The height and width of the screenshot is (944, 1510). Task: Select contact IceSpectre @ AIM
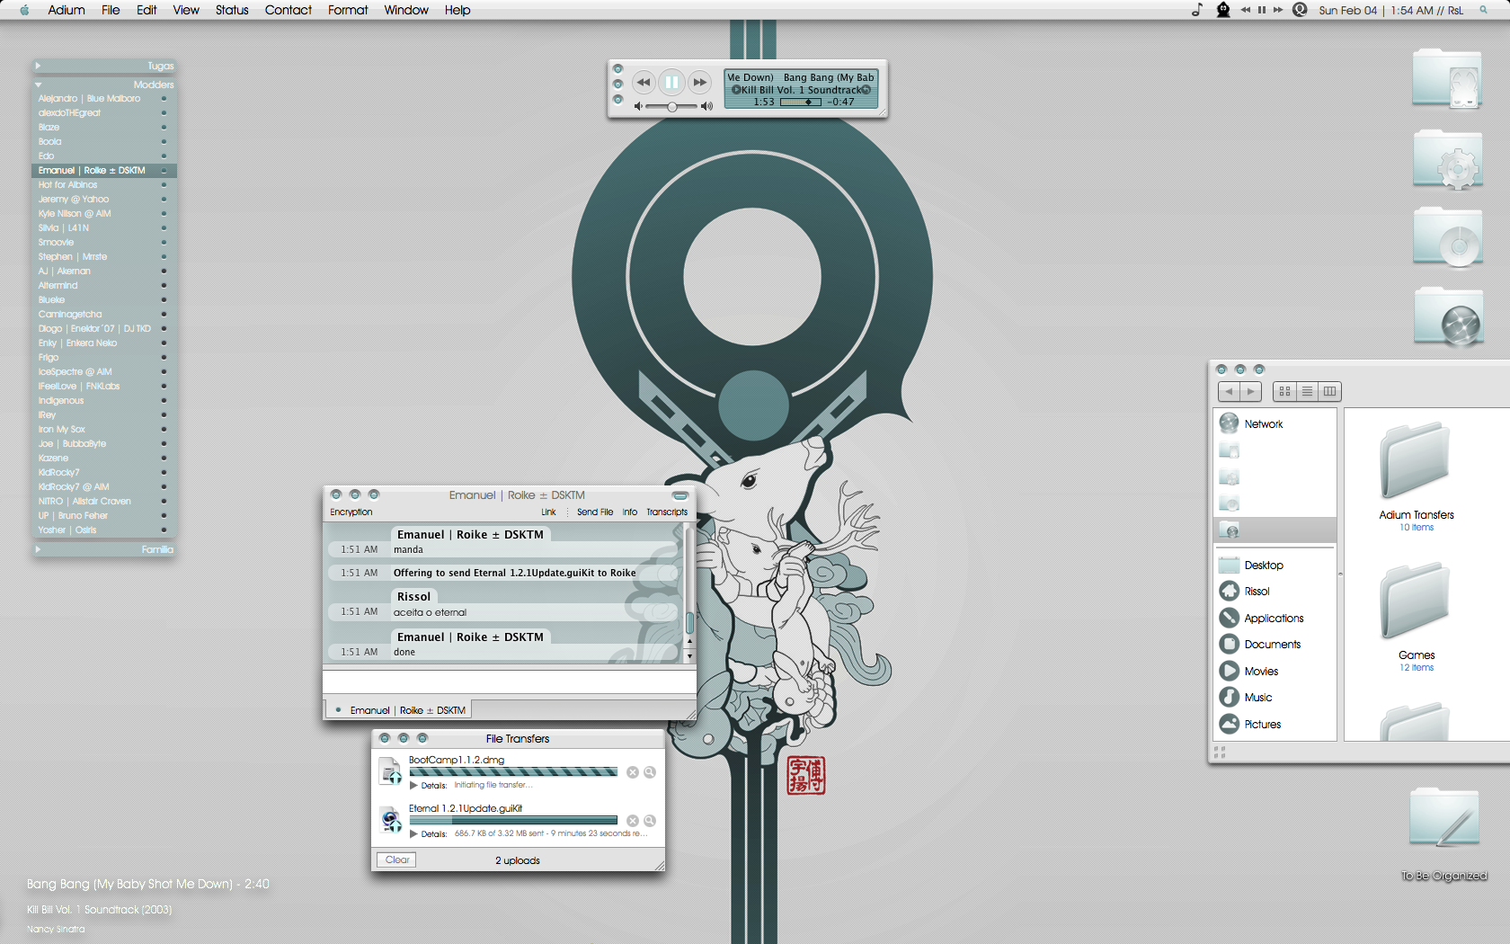coord(103,371)
